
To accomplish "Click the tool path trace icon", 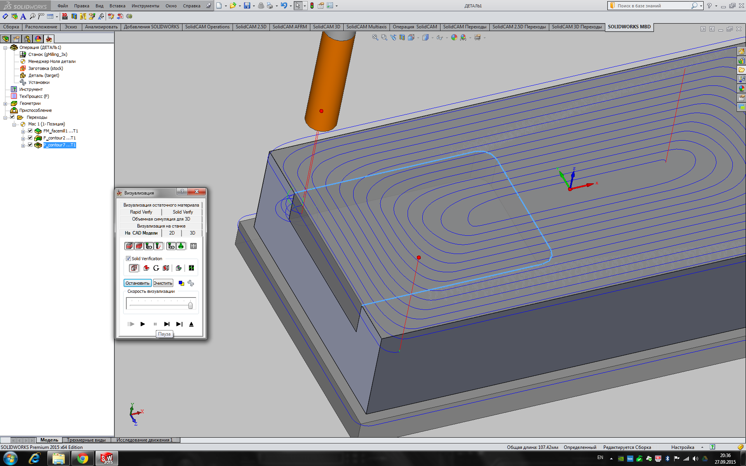I will coord(158,246).
